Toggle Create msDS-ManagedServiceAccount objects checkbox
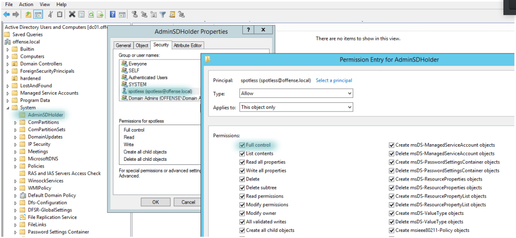 coord(391,145)
